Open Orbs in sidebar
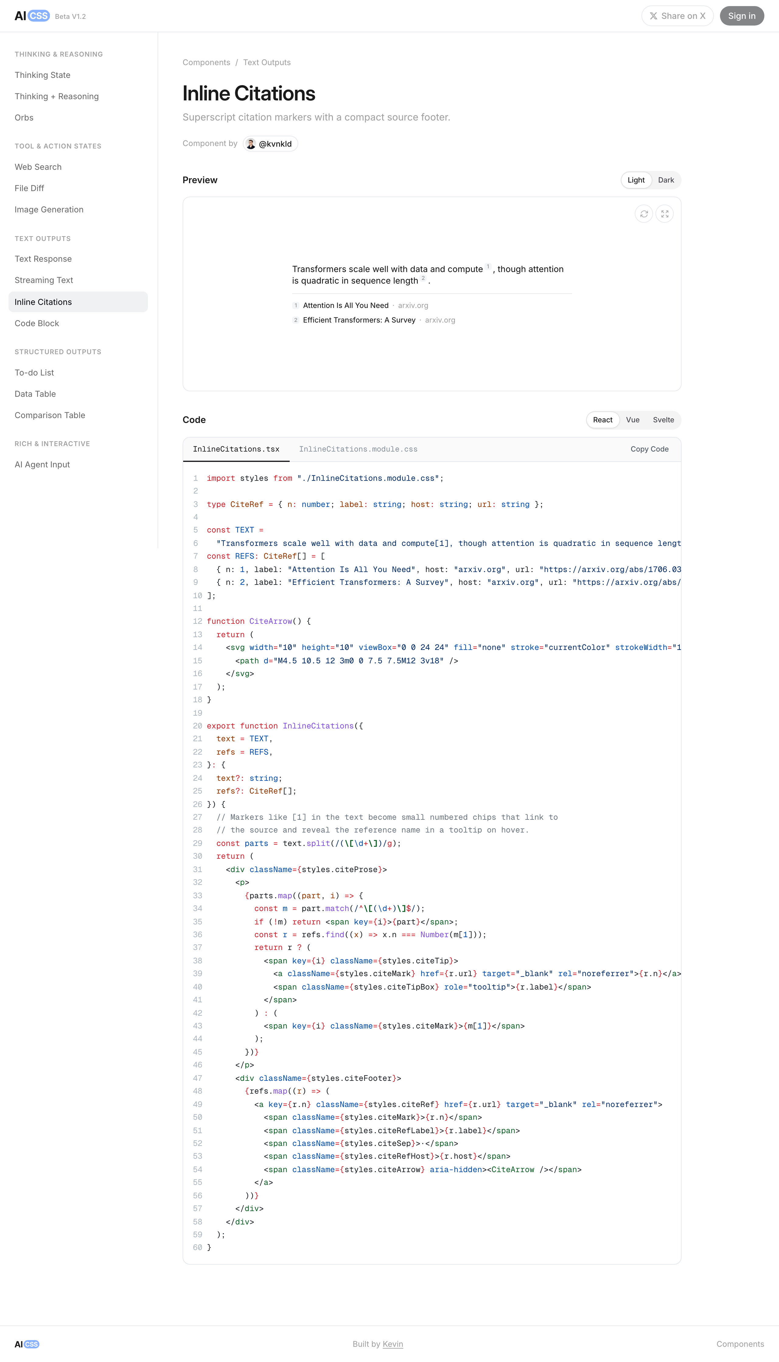 tap(78, 118)
